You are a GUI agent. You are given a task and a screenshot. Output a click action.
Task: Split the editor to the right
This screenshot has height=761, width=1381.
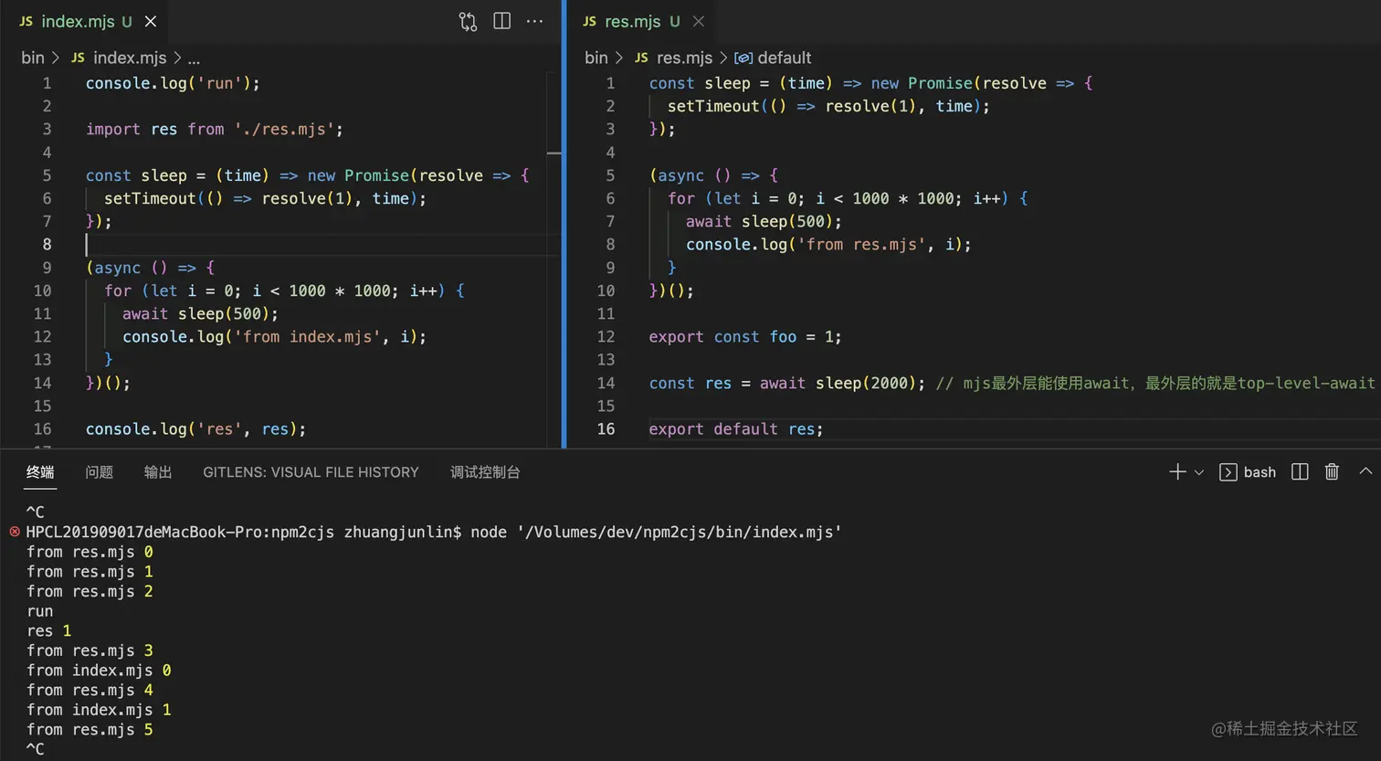[x=501, y=21]
